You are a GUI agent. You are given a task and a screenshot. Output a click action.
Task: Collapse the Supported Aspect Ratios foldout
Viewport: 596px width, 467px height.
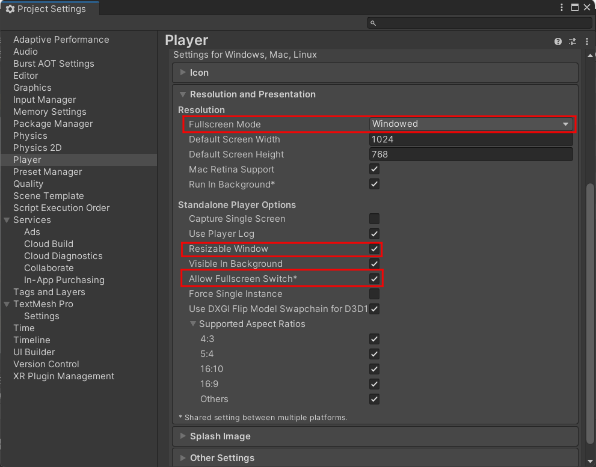tap(193, 324)
